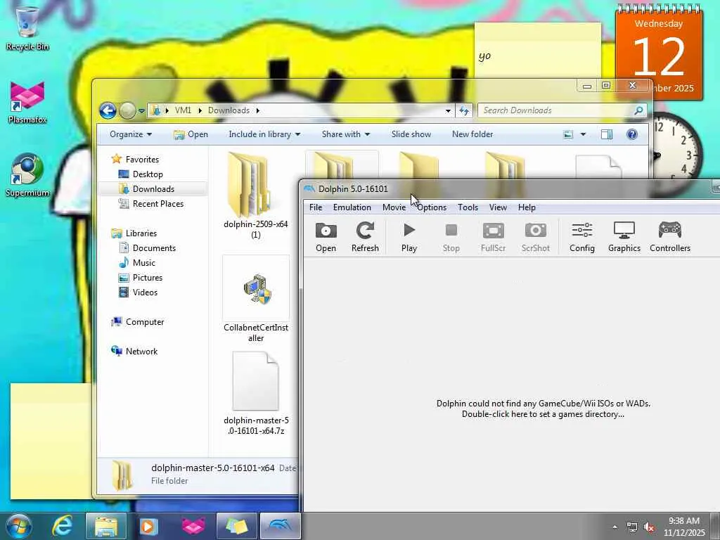This screenshot has height=540, width=720.
Task: Select the Plasmafox desktop shortcut
Action: [x=27, y=102]
